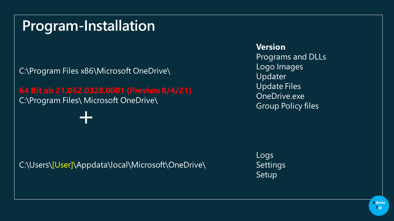Click the Logs list item
The width and height of the screenshot is (394, 221).
pos(265,155)
